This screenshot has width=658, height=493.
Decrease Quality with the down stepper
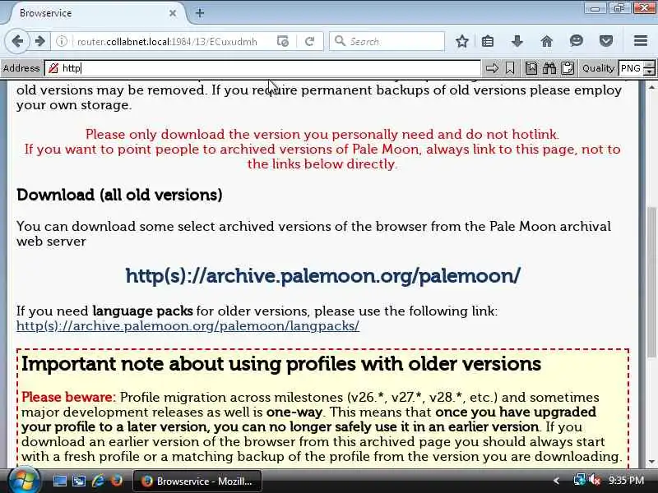pos(649,71)
